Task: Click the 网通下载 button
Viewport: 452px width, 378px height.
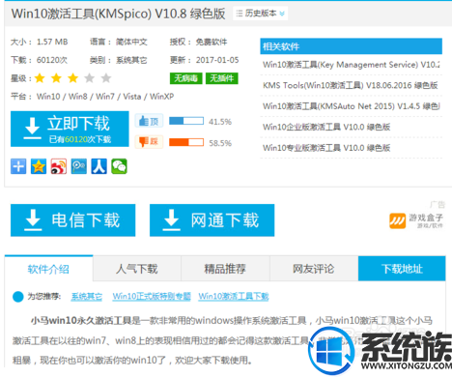Action: click(212, 220)
